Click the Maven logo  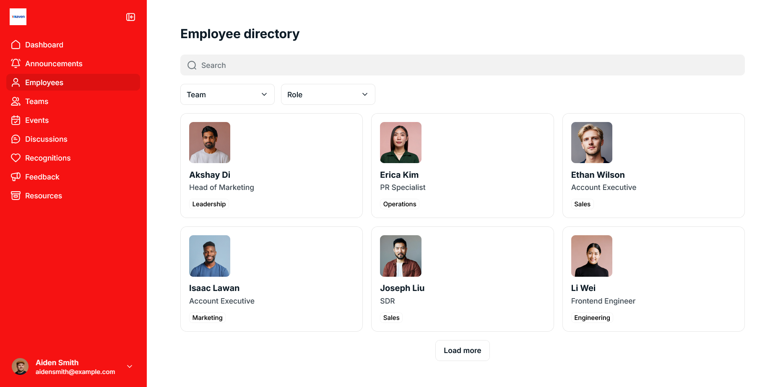18,17
